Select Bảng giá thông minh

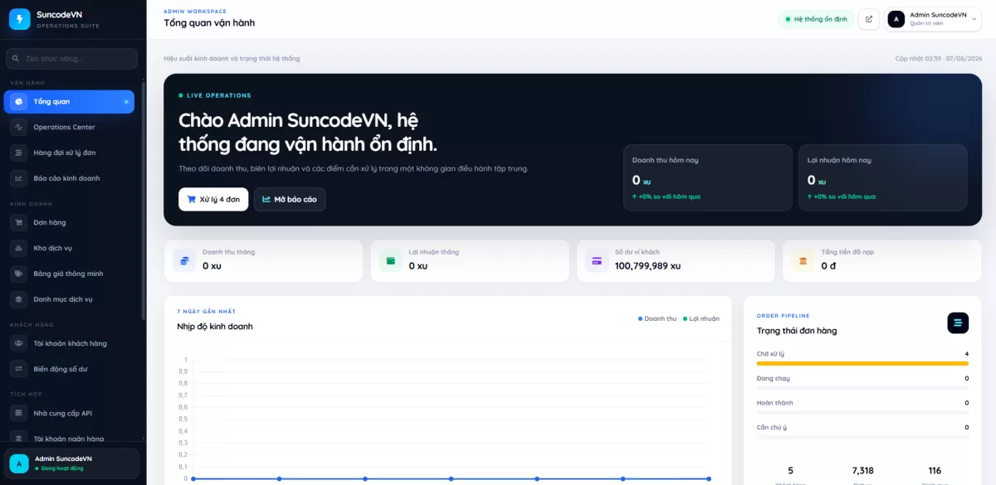pos(69,274)
